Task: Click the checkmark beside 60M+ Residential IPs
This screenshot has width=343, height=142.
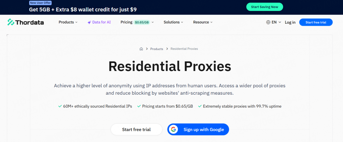Action: point(60,106)
